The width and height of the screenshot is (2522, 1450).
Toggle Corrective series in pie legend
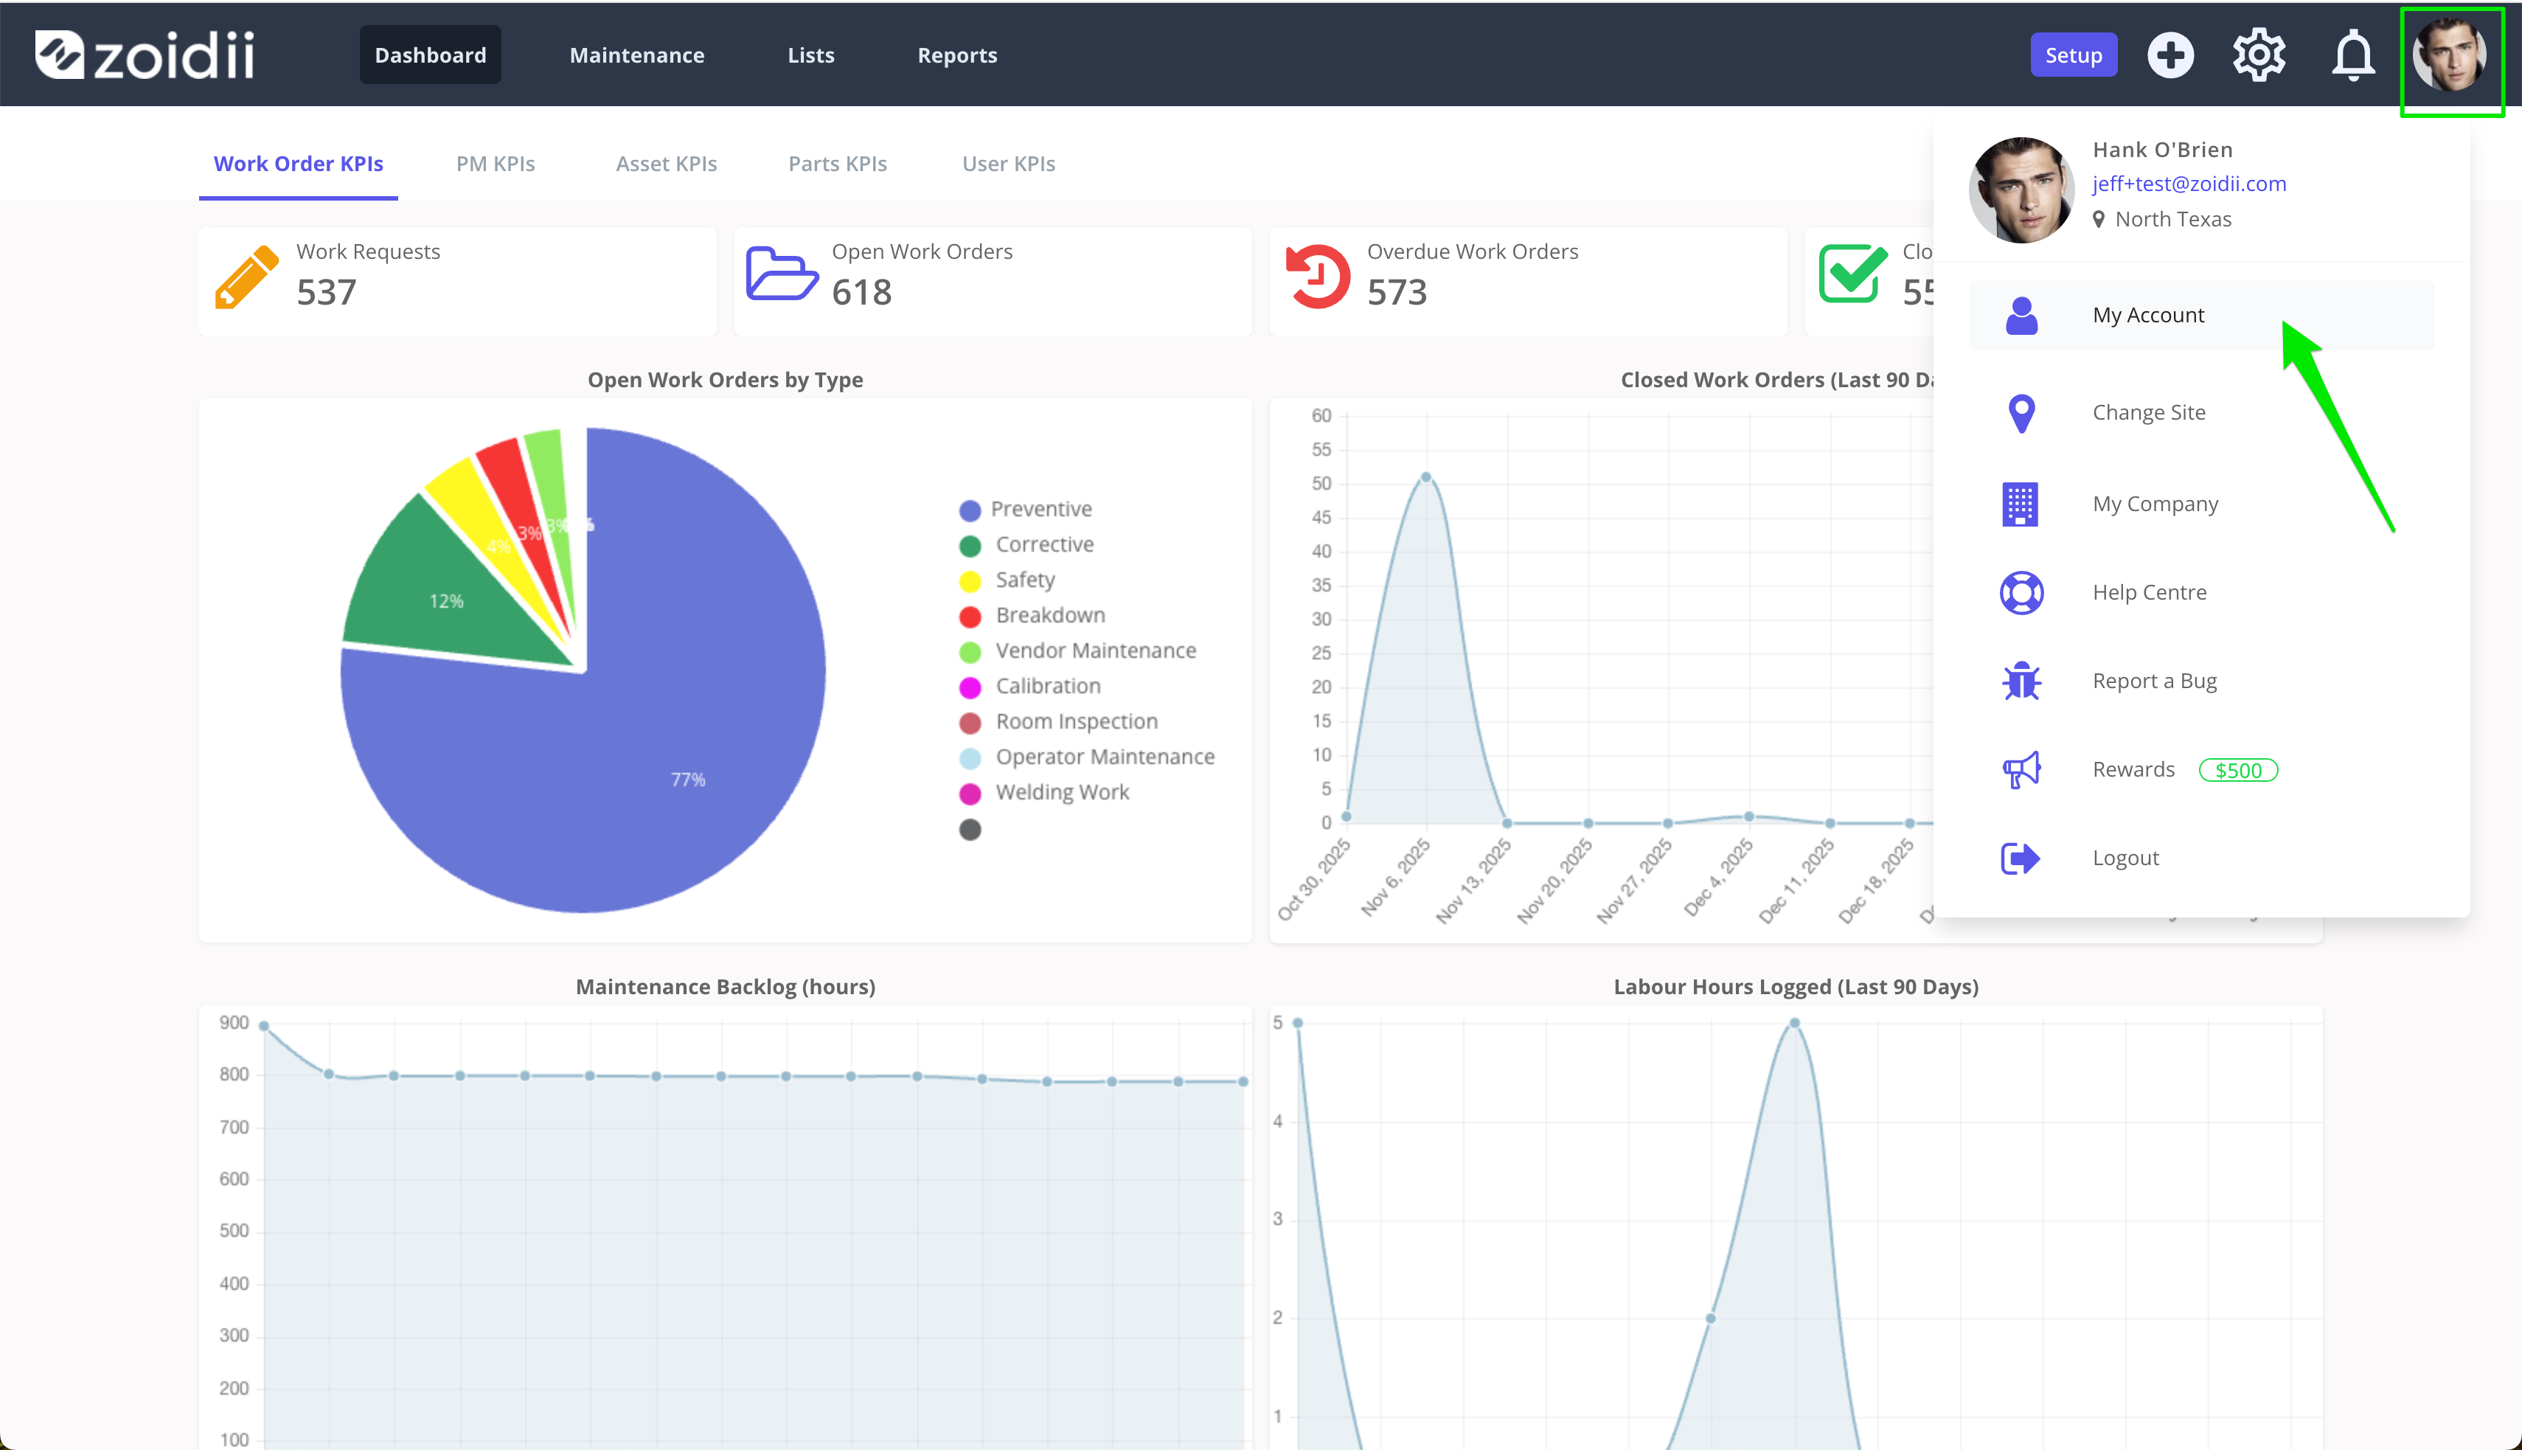click(1026, 545)
